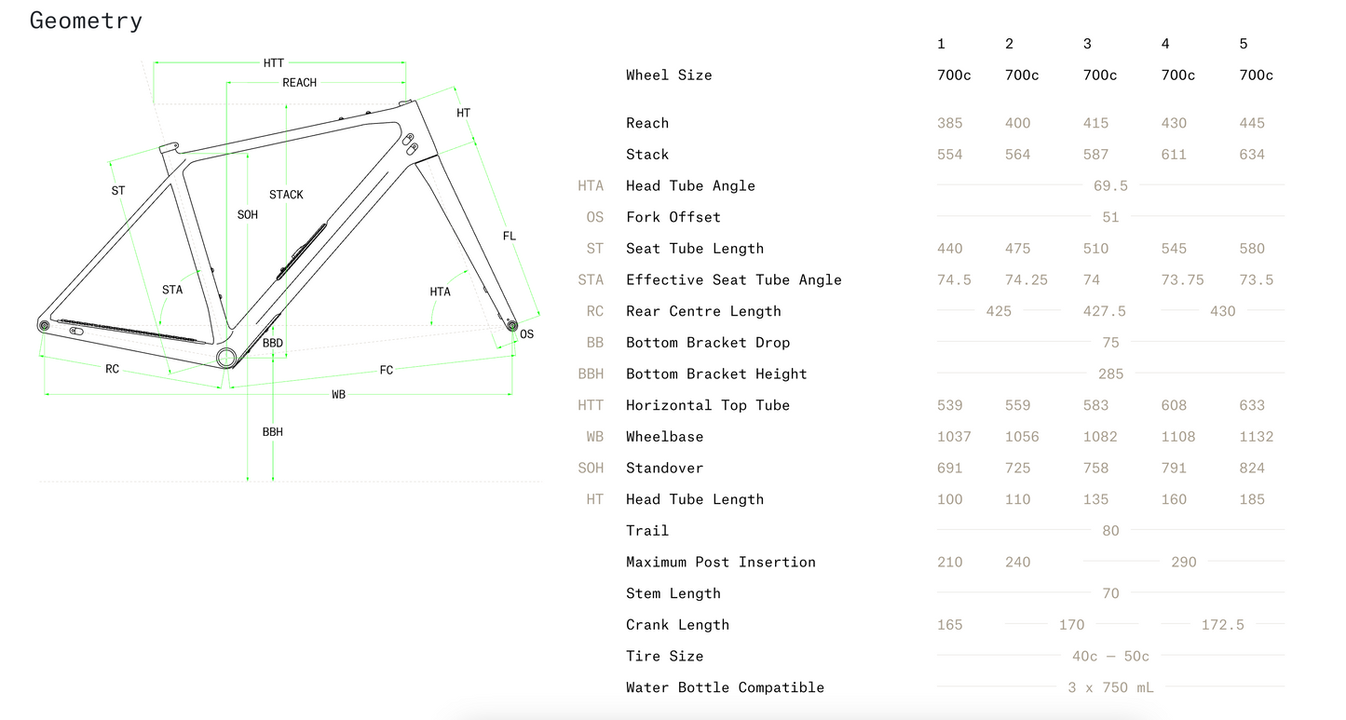This screenshot has width=1346, height=720.
Task: Select the Maximum Post Insertion row label
Action: click(x=720, y=563)
